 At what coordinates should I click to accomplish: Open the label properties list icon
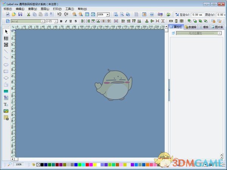136,14
